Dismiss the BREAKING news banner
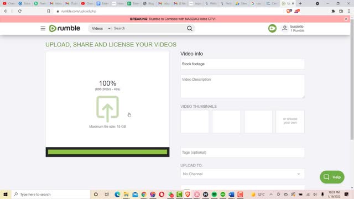 (346, 19)
